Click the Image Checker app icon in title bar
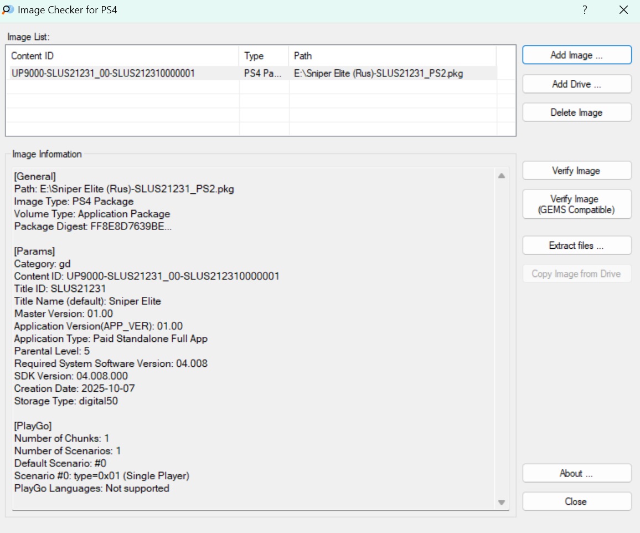The width and height of the screenshot is (640, 533). (x=8, y=10)
